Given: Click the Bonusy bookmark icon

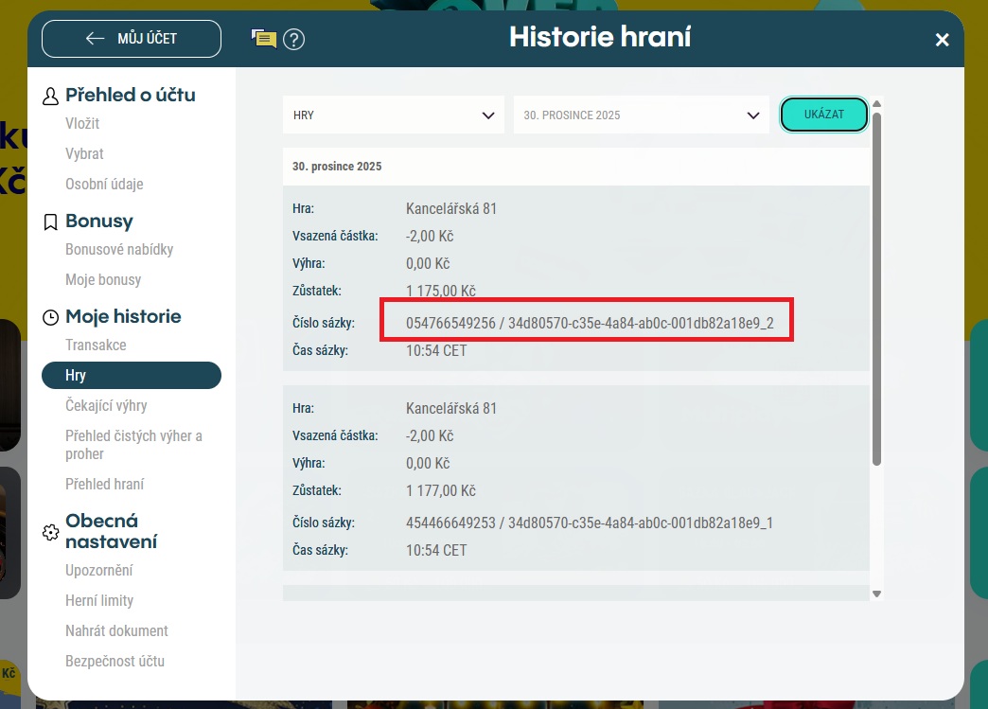Looking at the screenshot, I should pyautogui.click(x=51, y=222).
